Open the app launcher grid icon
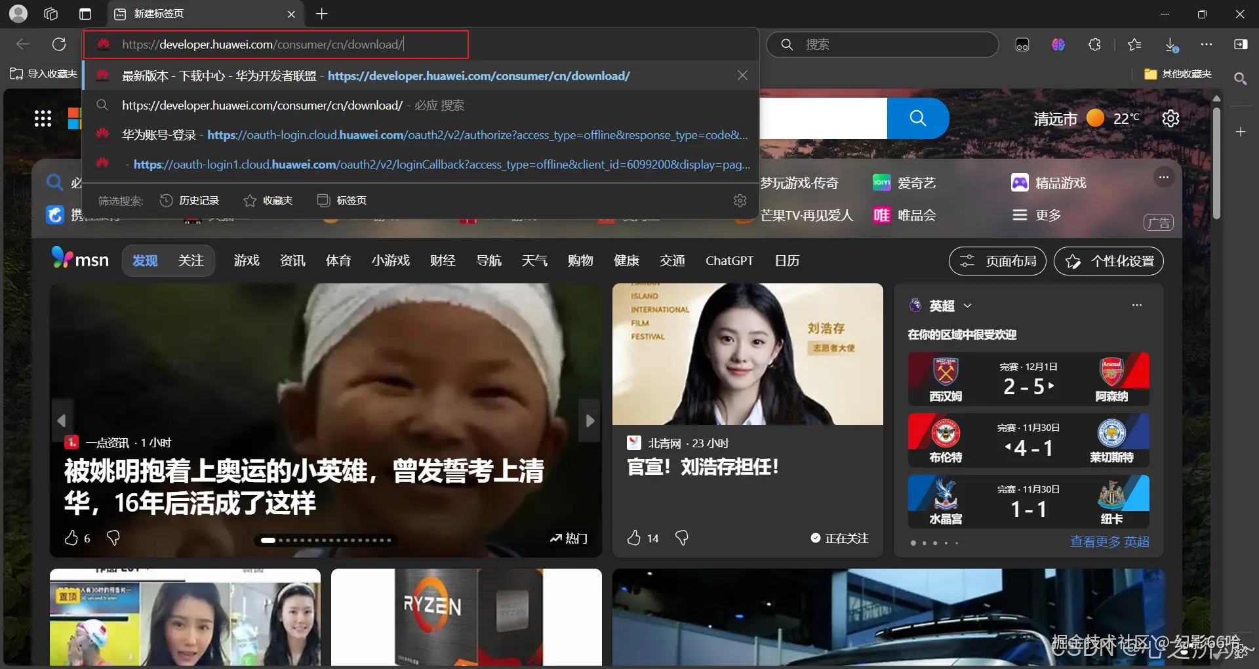The image size is (1259, 669). 43,119
